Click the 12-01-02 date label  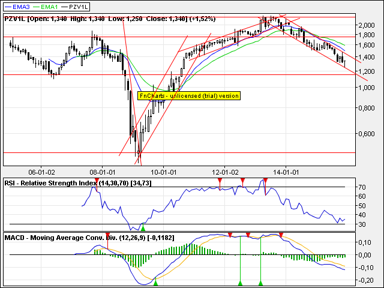tap(225, 172)
